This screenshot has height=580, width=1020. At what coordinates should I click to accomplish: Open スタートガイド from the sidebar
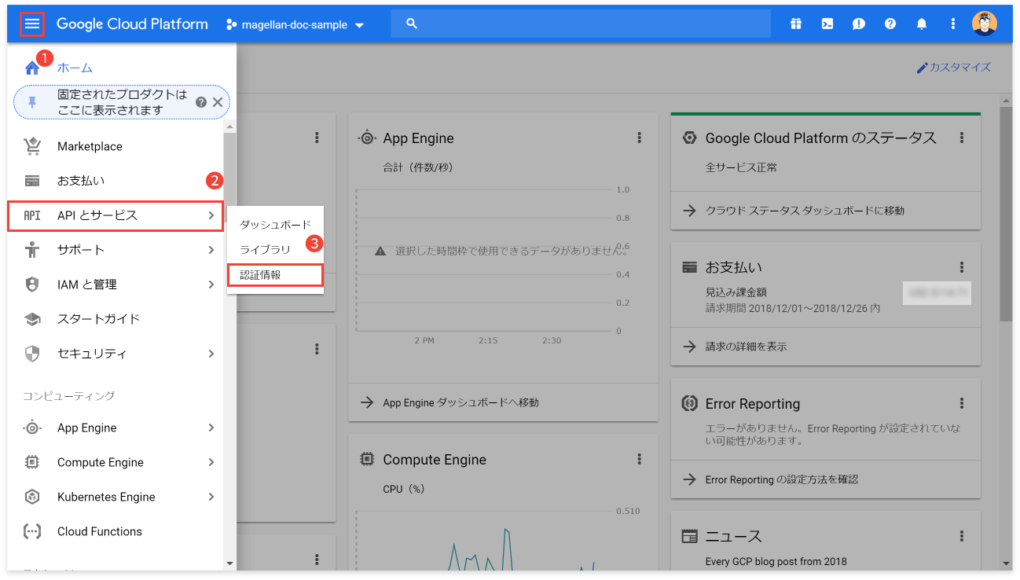pos(98,319)
